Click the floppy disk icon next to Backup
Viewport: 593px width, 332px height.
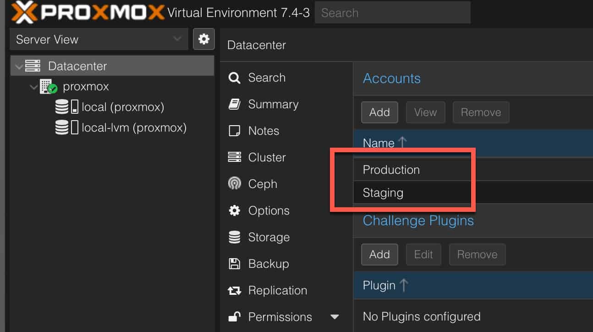[234, 264]
